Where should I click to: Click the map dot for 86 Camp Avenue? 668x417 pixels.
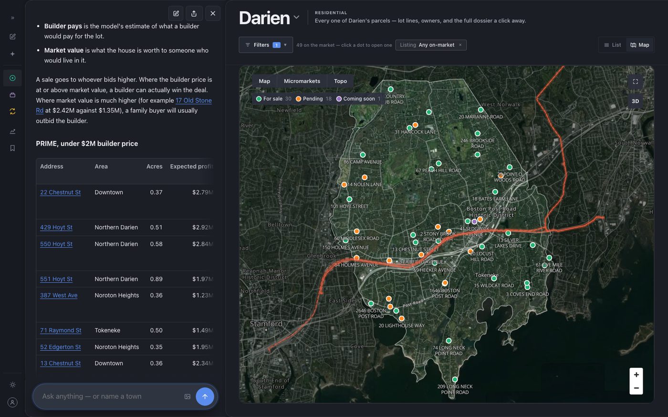tap(363, 155)
